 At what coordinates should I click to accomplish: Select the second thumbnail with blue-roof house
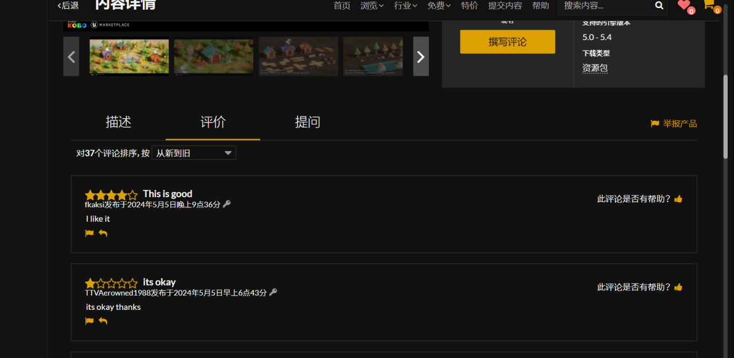pyautogui.click(x=213, y=56)
